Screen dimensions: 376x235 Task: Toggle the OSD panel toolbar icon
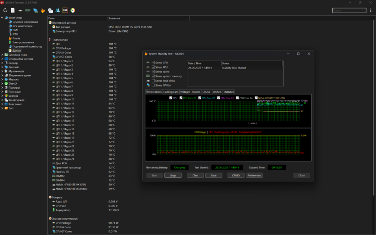pos(65,10)
